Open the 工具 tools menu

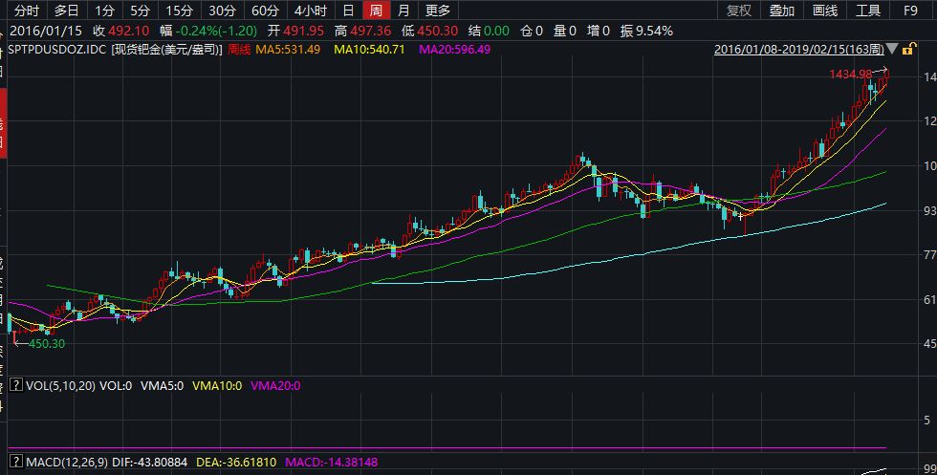pos(867,11)
